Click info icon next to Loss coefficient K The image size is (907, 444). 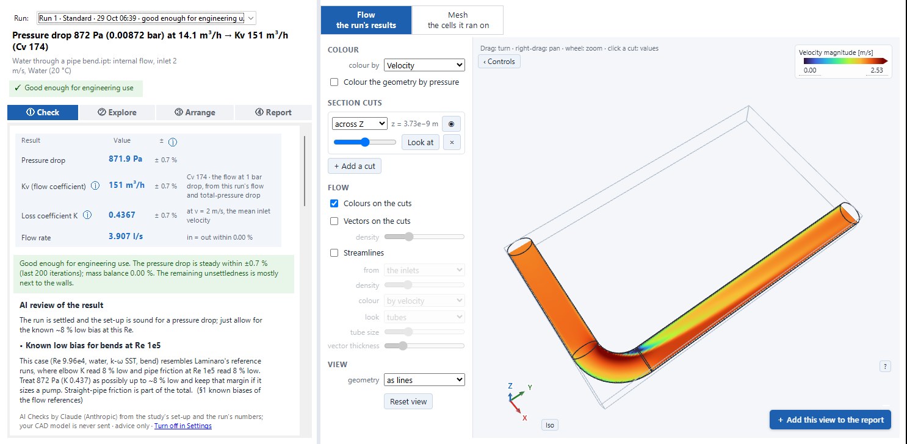pos(87,215)
